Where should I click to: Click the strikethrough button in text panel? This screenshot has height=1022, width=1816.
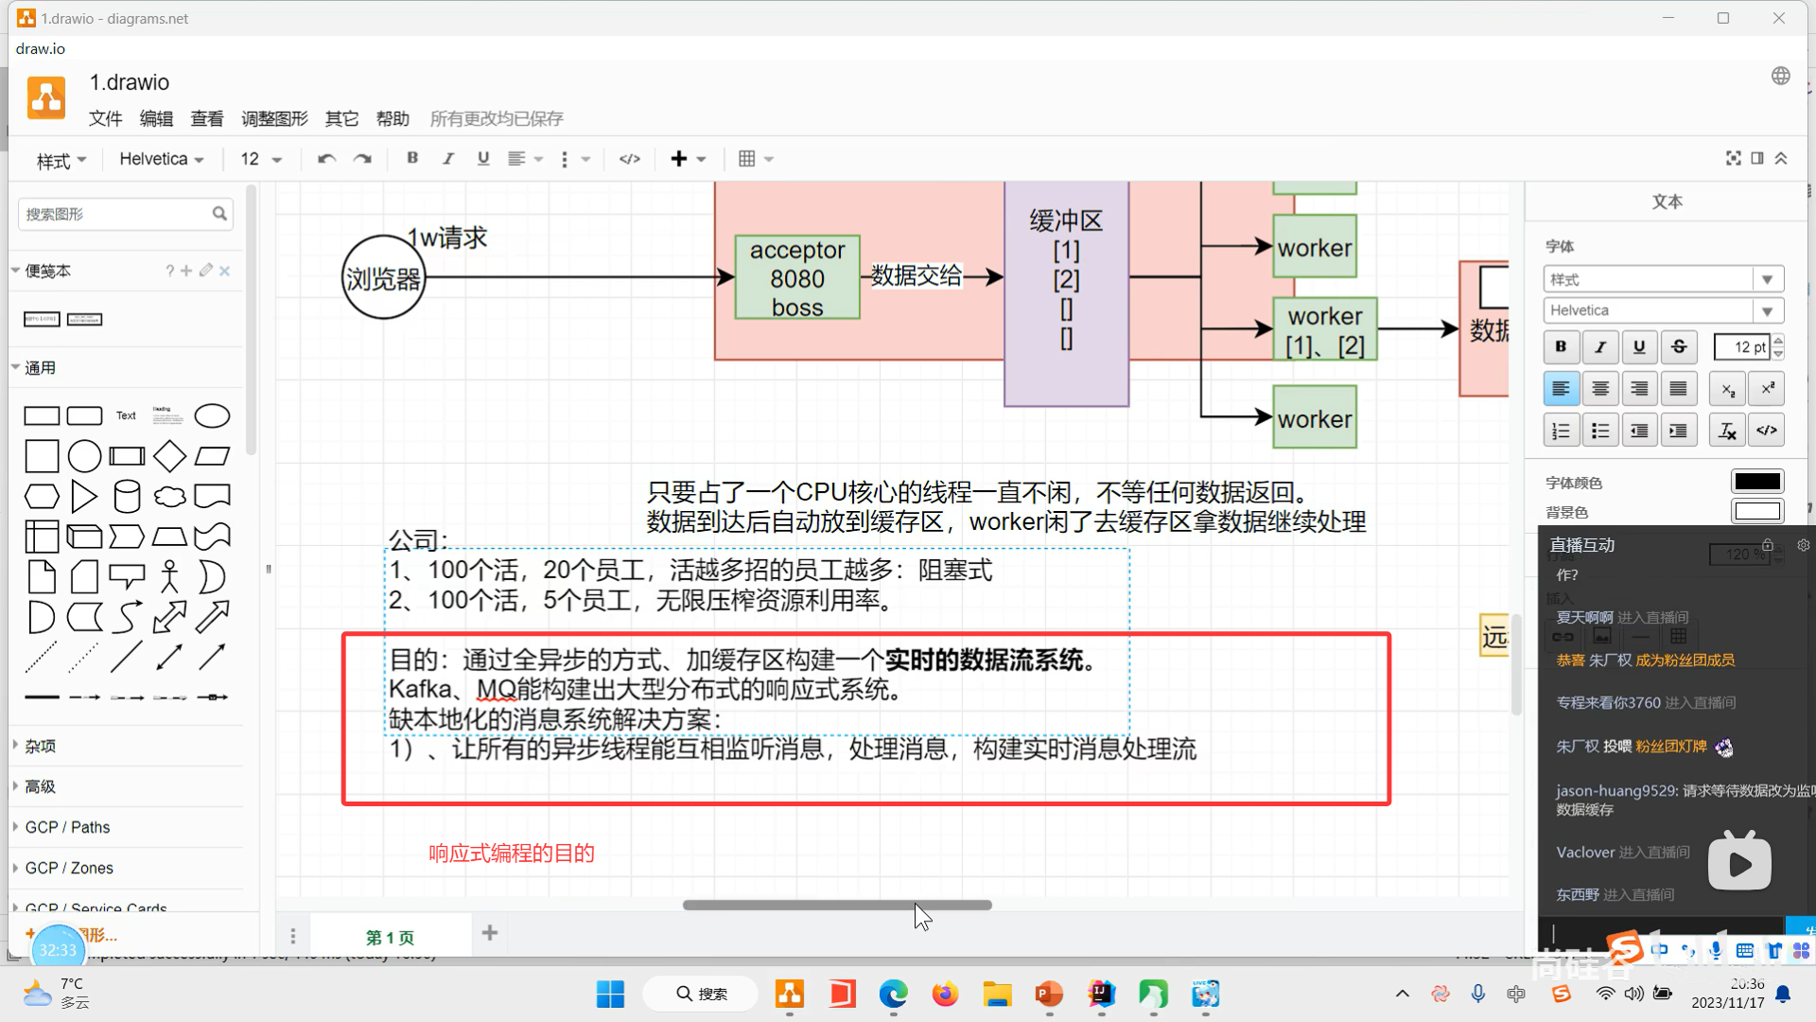click(1679, 347)
